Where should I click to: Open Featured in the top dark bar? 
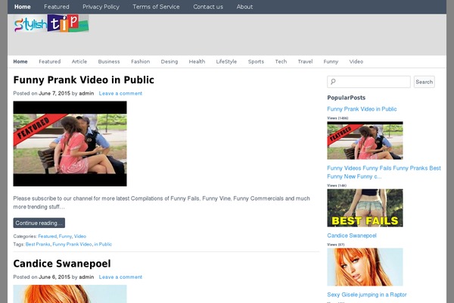click(57, 7)
